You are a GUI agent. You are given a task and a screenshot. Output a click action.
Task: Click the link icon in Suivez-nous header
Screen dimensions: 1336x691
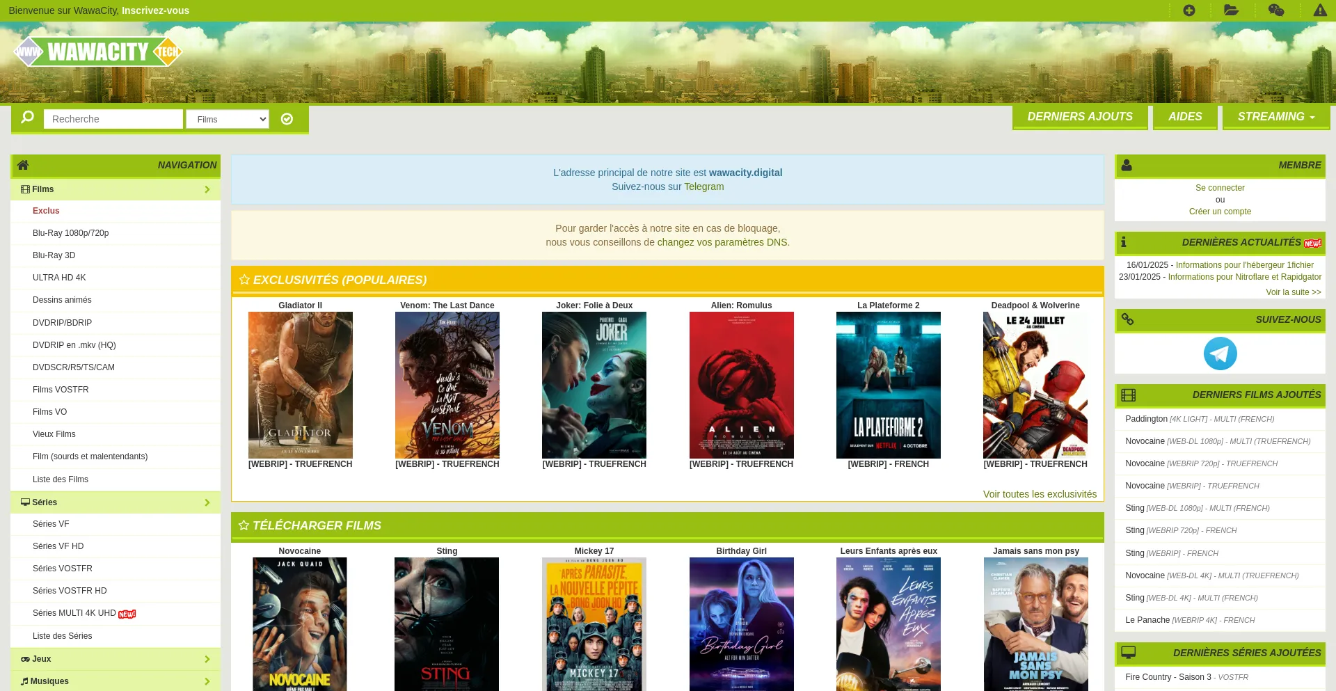1127,319
